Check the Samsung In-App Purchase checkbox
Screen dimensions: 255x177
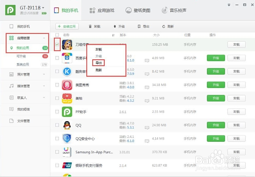[x=57, y=152]
